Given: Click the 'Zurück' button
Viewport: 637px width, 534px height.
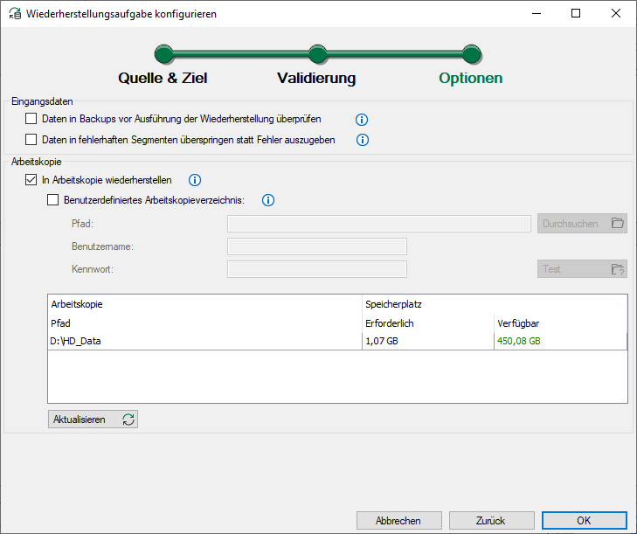Looking at the screenshot, I should coord(491,520).
